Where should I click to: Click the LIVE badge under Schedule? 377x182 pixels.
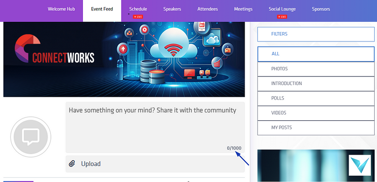(138, 17)
